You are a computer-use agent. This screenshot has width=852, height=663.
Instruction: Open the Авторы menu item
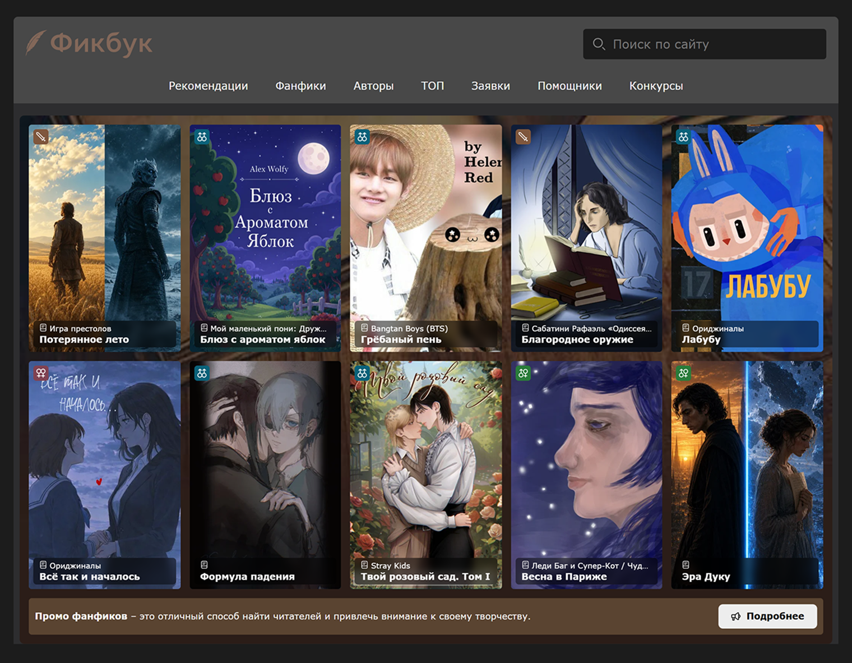point(373,86)
